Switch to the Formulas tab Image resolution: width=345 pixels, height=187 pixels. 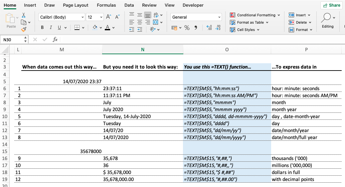click(106, 5)
